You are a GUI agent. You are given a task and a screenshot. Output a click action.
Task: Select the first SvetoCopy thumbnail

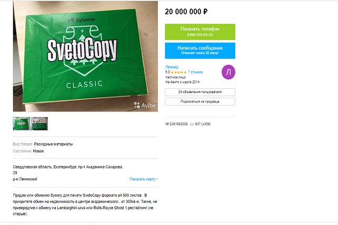(21, 124)
